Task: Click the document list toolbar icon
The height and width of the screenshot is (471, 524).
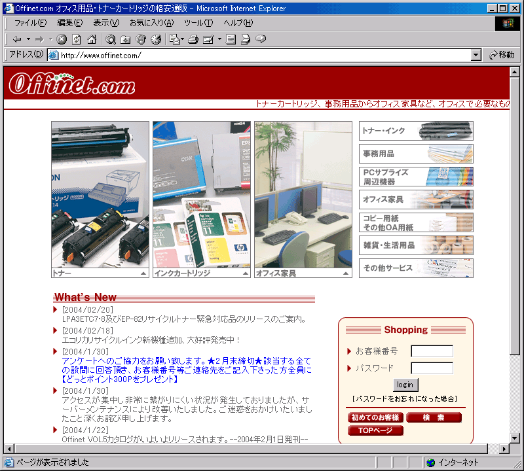Action: 231,39
